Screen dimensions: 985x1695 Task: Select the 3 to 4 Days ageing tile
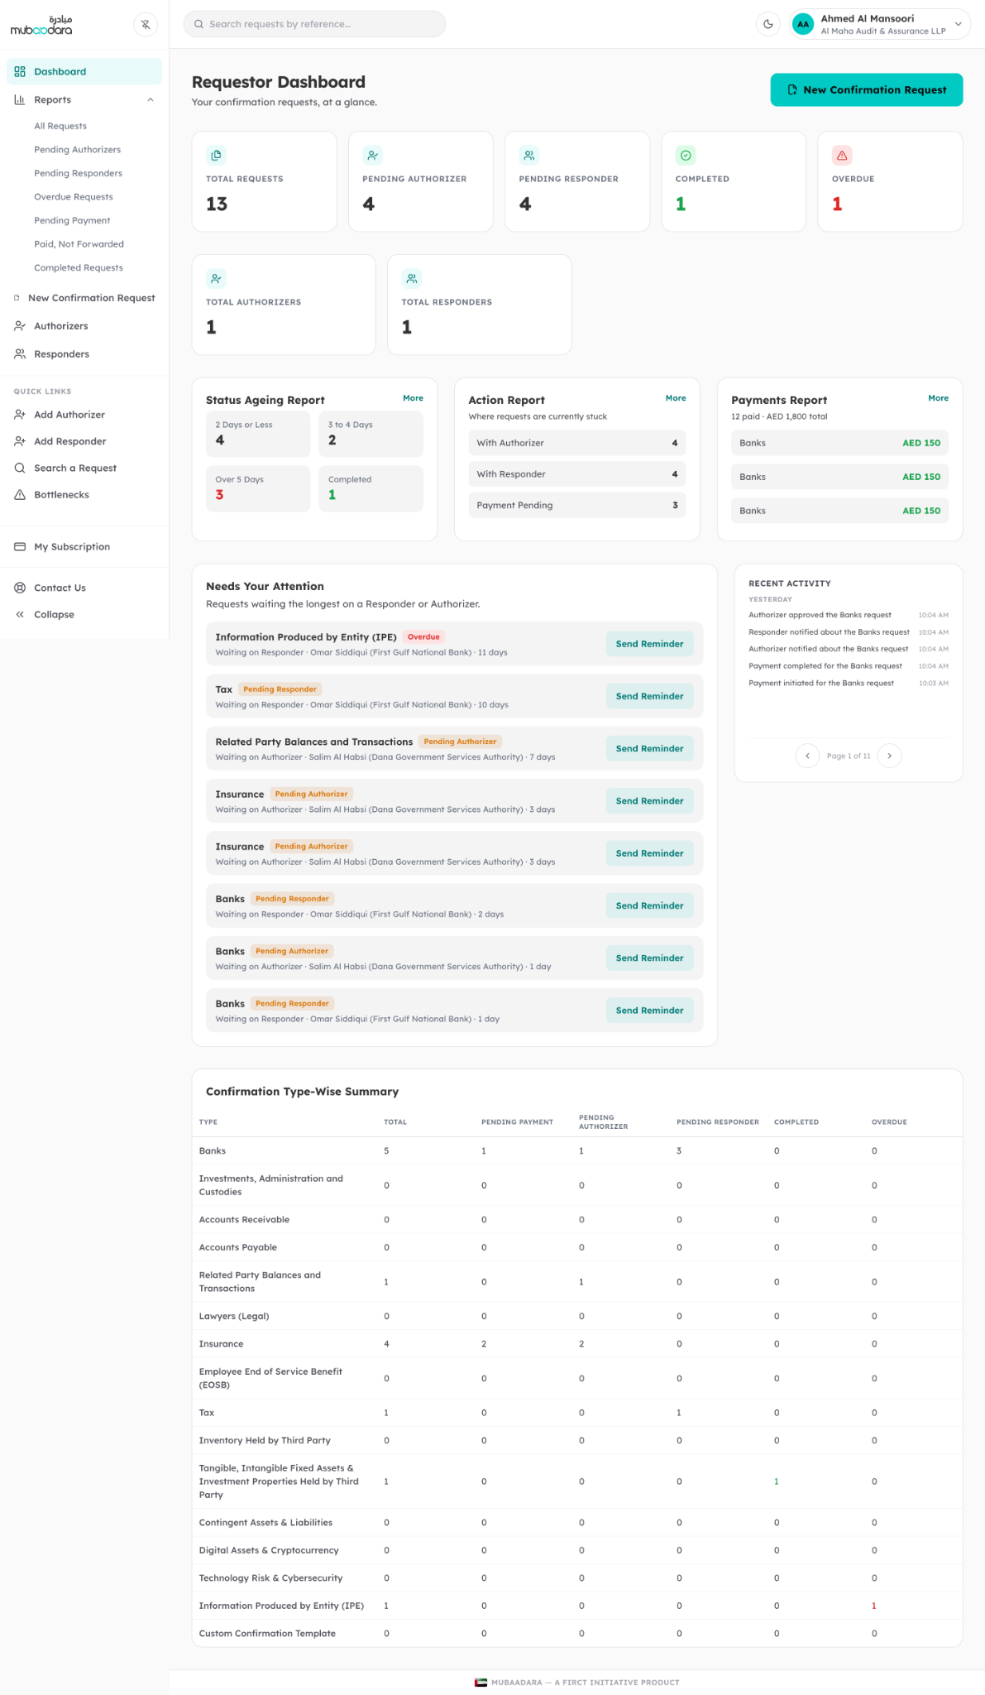tap(371, 434)
